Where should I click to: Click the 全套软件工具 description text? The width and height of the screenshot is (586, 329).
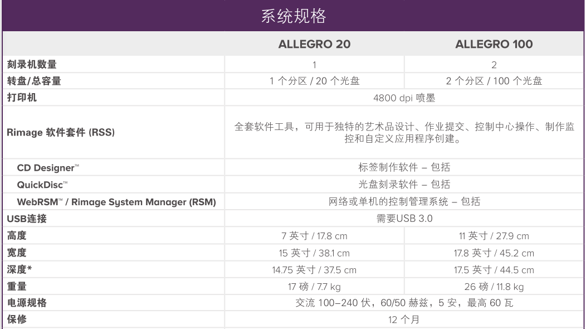(404, 133)
